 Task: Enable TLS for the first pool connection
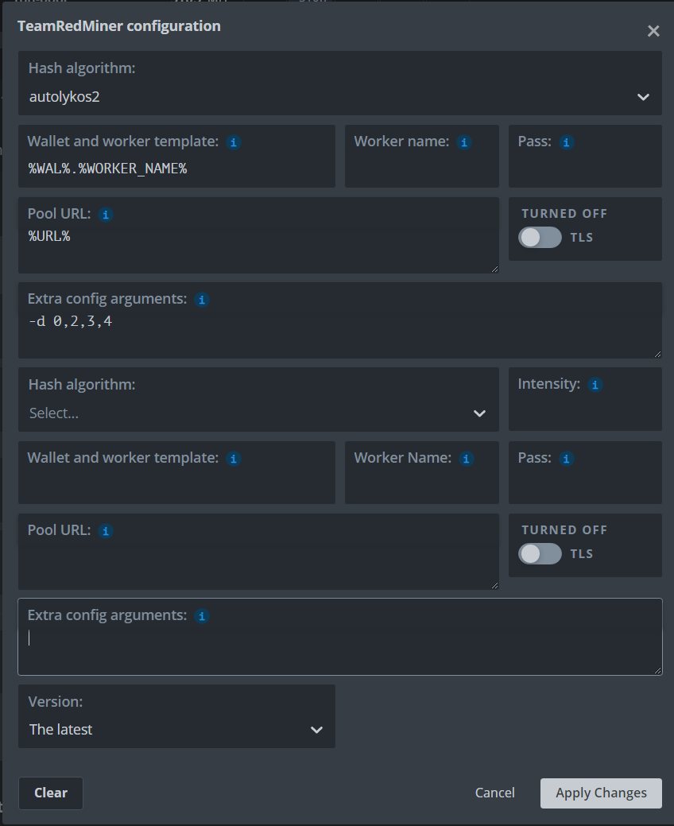click(x=540, y=237)
